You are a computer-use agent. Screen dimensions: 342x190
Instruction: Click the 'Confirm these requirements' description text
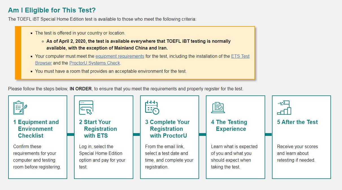(37, 157)
